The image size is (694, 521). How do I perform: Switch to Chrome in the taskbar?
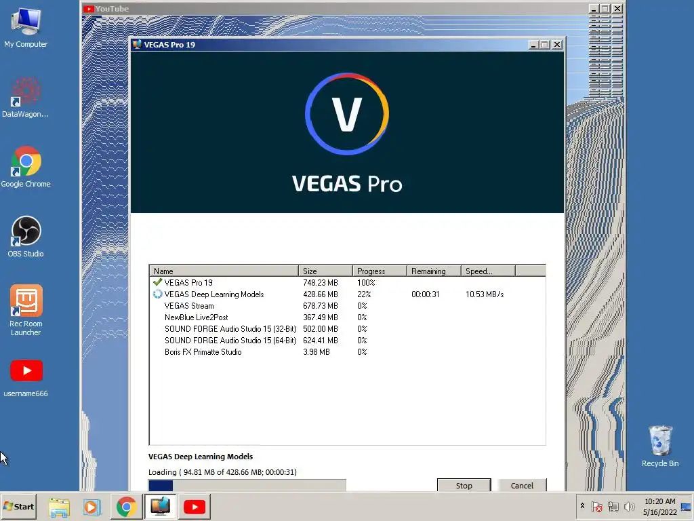click(126, 507)
